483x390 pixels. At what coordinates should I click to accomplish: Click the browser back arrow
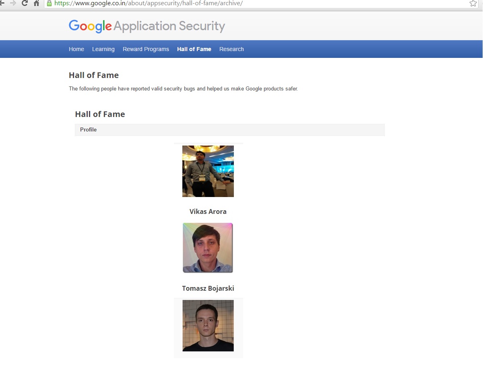click(2, 3)
